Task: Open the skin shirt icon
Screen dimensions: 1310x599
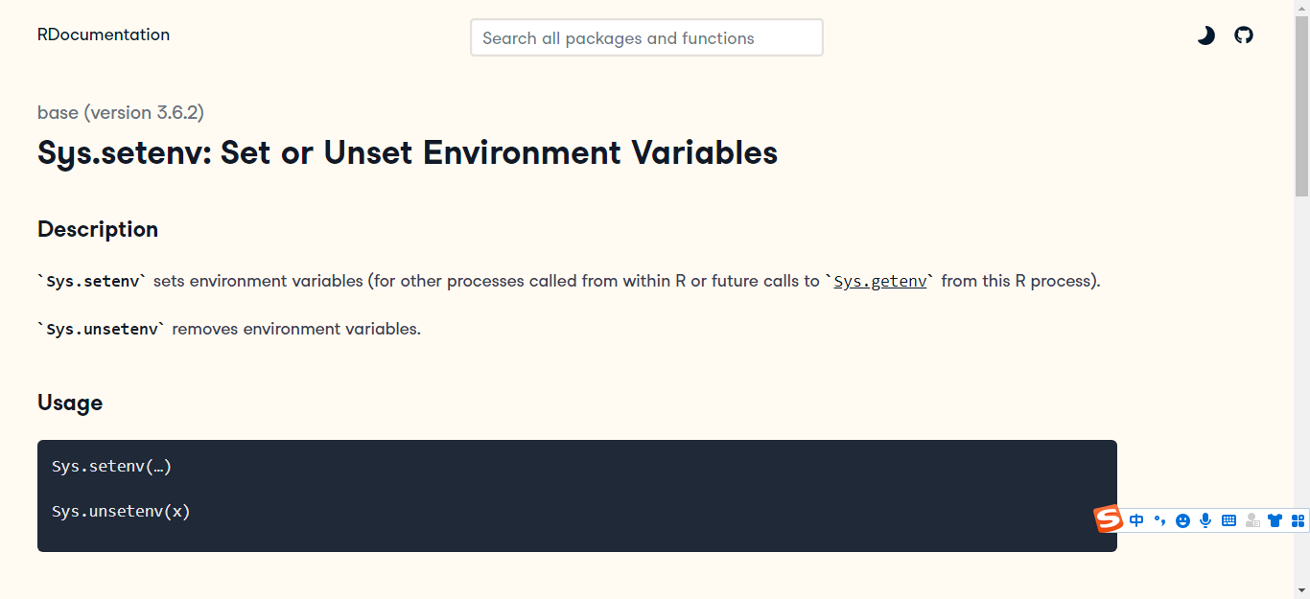Action: [1275, 520]
